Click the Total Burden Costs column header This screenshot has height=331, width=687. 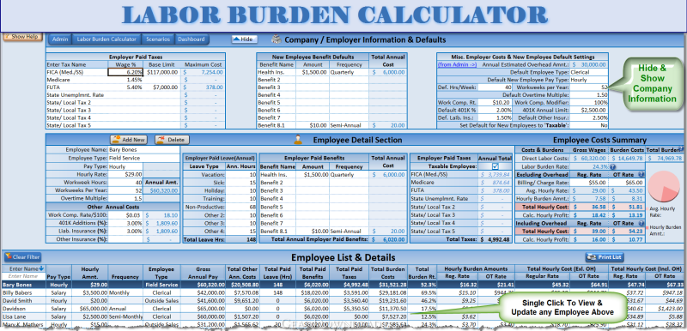(x=388, y=273)
